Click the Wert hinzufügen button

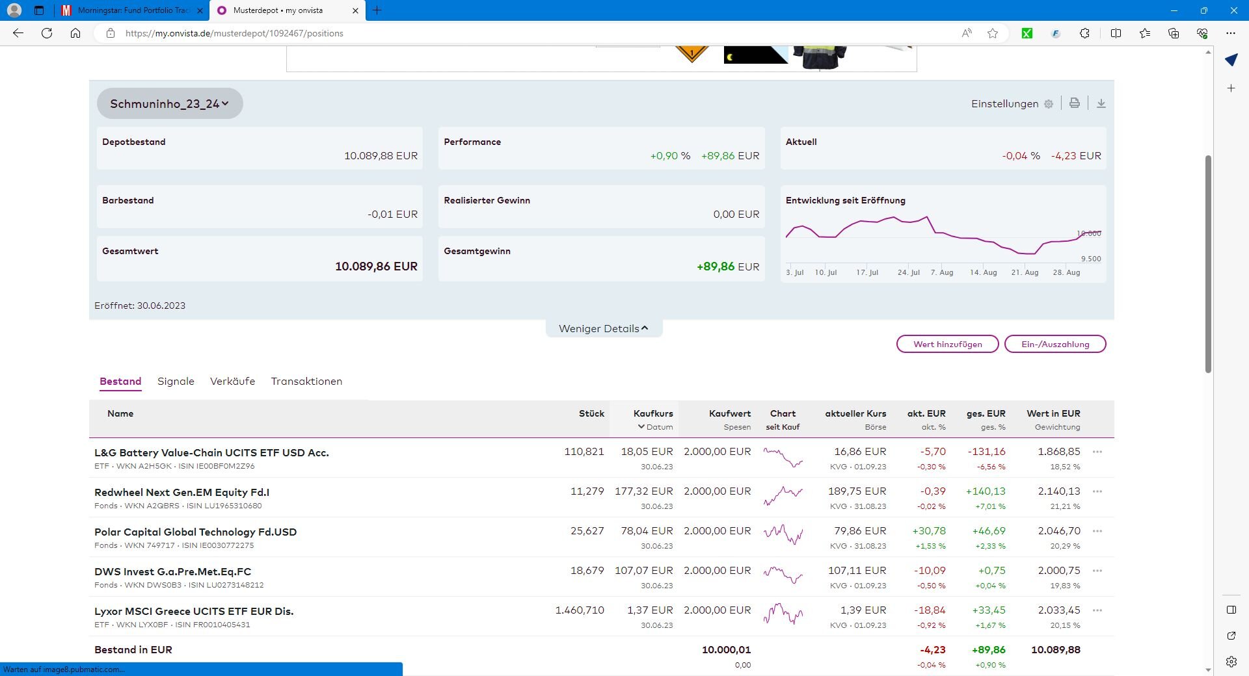(x=947, y=344)
